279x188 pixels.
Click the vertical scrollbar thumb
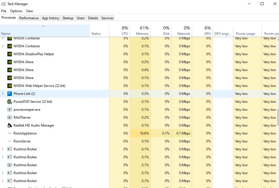pos(278,118)
